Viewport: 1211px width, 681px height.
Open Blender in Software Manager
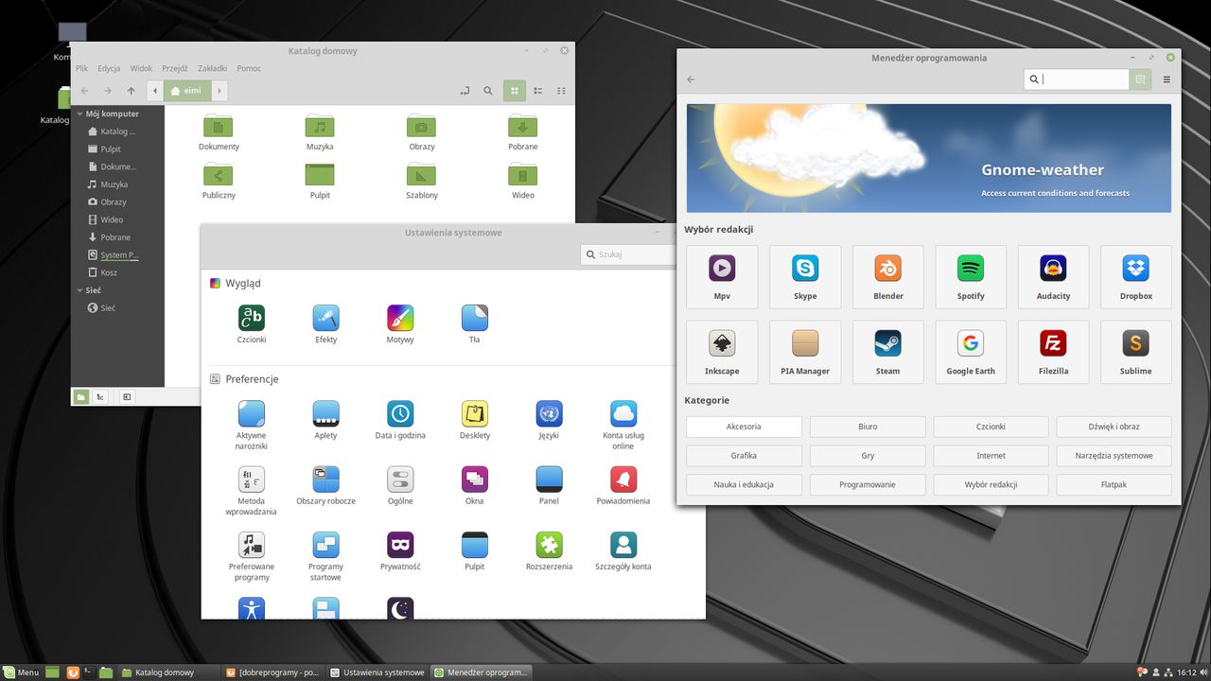(887, 277)
